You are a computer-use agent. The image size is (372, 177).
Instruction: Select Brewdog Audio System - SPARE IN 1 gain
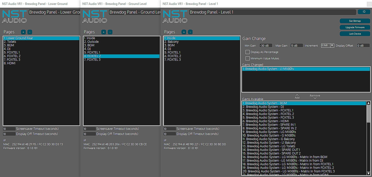tap(304, 125)
